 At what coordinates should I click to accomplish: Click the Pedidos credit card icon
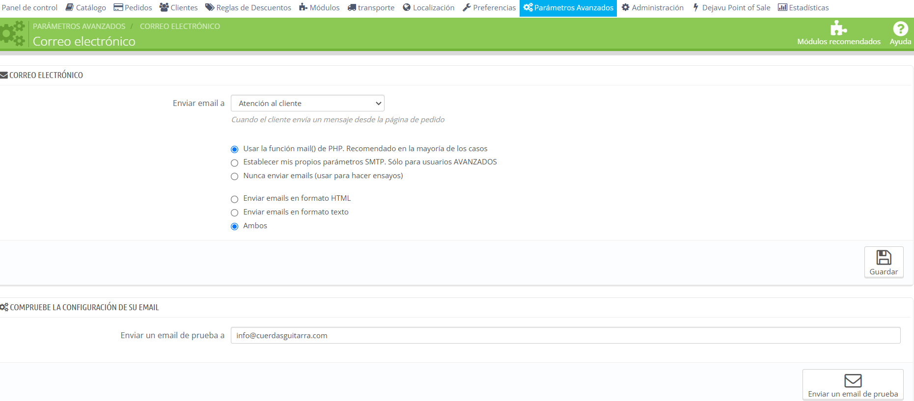click(x=118, y=7)
